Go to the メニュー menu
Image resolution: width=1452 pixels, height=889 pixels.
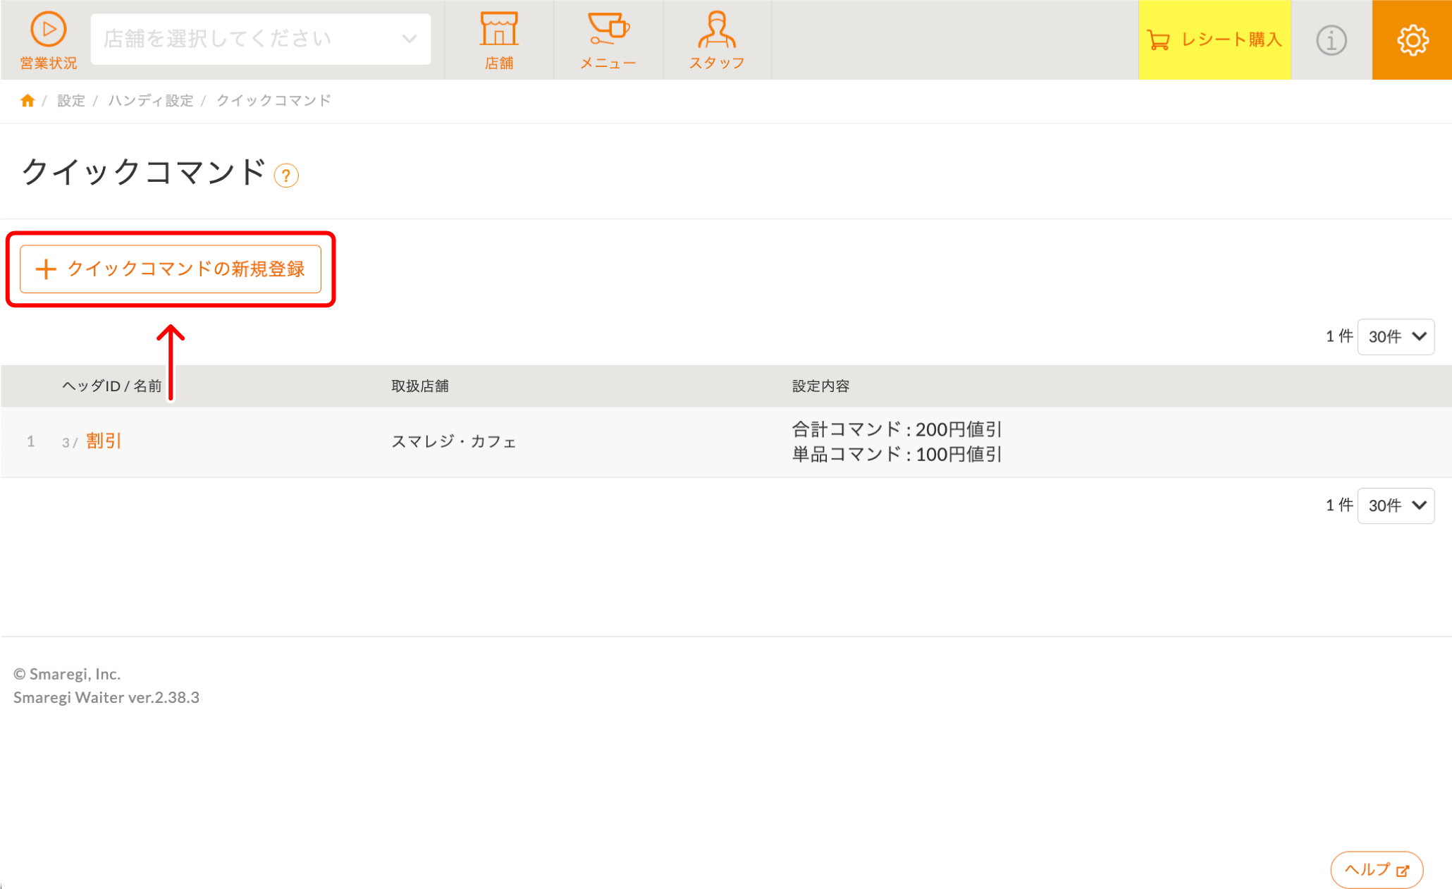pyautogui.click(x=608, y=40)
